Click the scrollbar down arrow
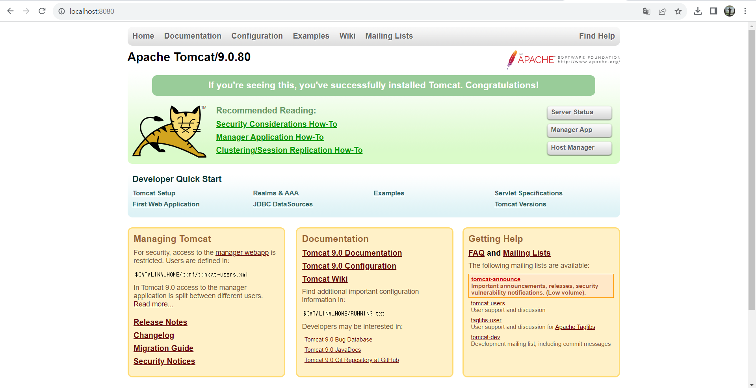756x388 pixels. pos(752,384)
